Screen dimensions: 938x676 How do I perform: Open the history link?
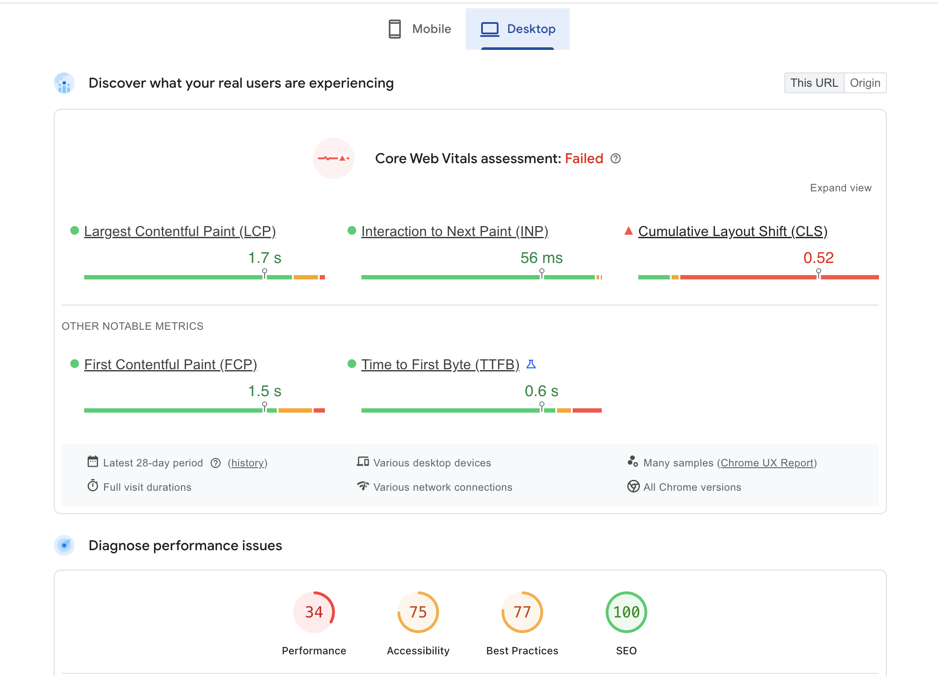(x=247, y=463)
